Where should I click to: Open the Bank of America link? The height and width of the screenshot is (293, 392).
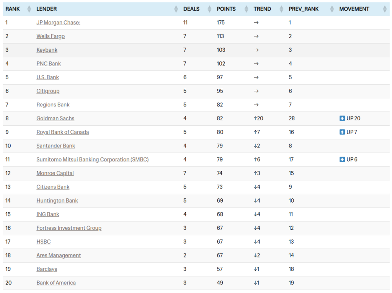pyautogui.click(x=56, y=283)
